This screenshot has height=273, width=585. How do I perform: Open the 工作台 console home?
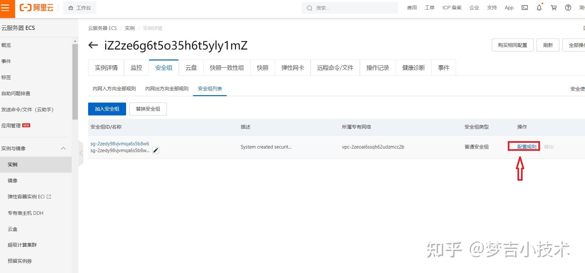79,8
